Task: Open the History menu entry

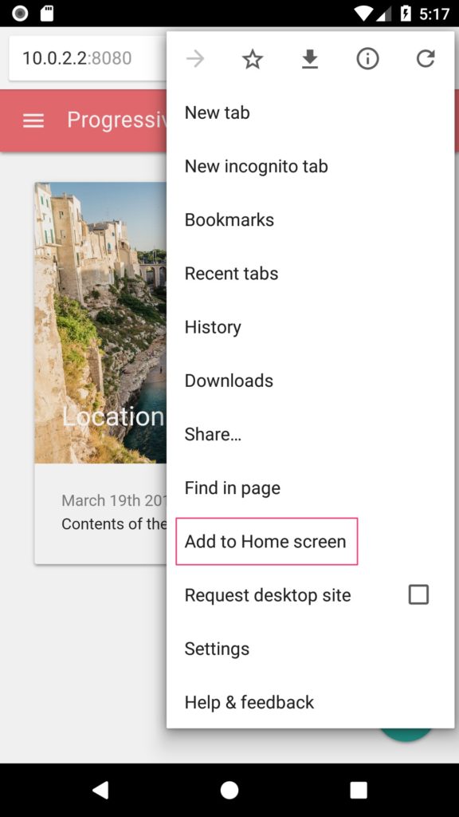Action: pyautogui.click(x=311, y=327)
